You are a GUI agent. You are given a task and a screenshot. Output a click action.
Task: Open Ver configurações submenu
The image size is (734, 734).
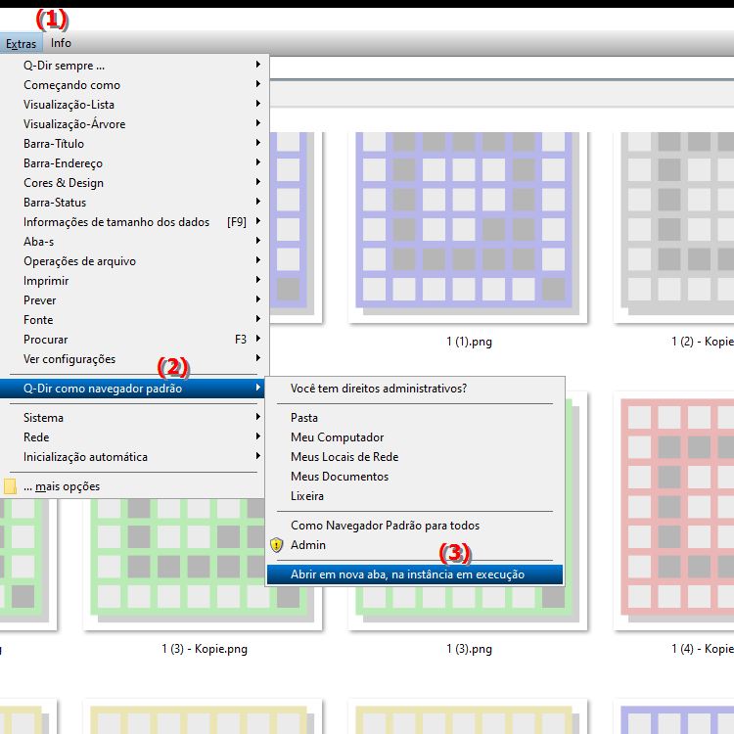click(134, 359)
